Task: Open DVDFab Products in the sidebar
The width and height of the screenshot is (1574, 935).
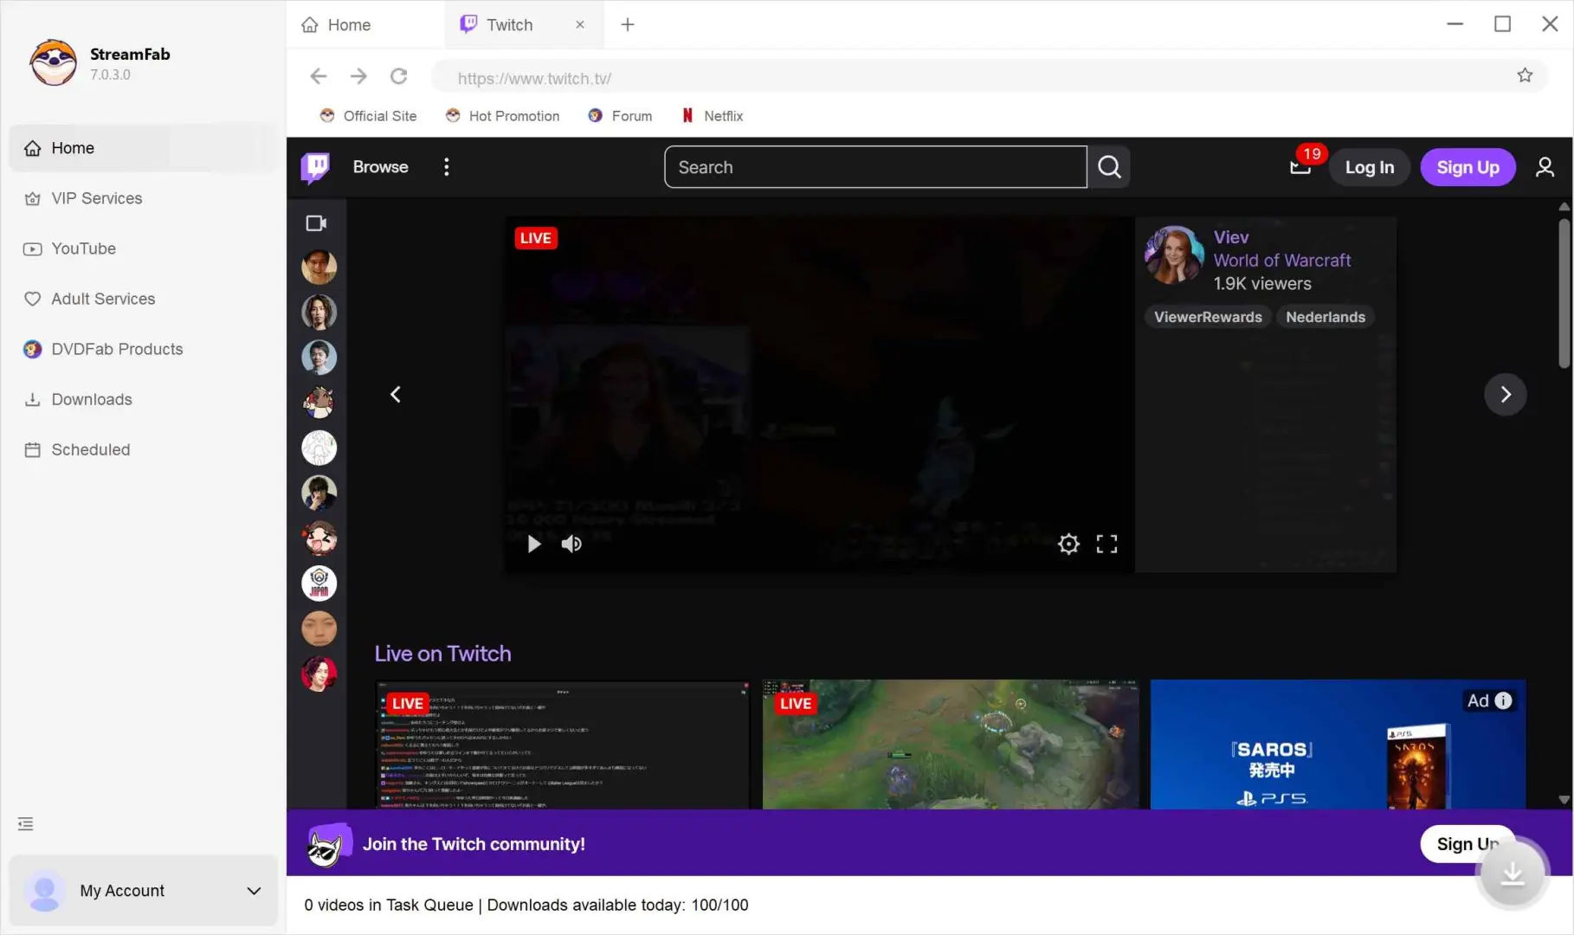Action: click(x=143, y=349)
